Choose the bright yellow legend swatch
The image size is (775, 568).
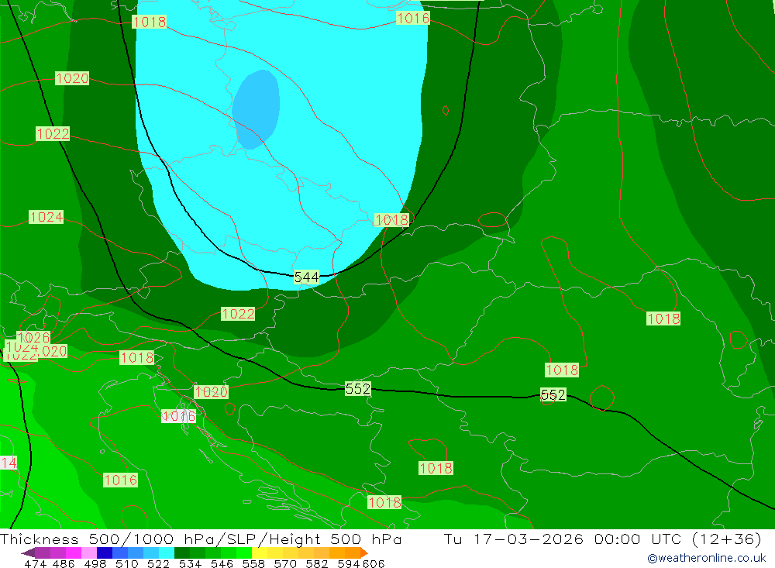(260, 553)
